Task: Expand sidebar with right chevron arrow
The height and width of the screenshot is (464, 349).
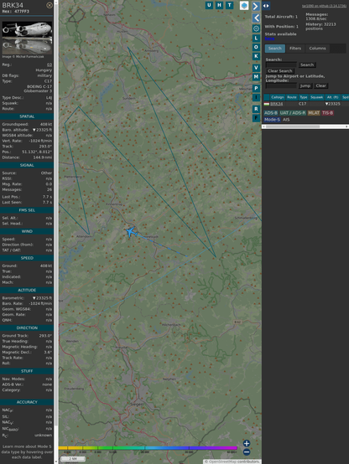Action: [256, 6]
